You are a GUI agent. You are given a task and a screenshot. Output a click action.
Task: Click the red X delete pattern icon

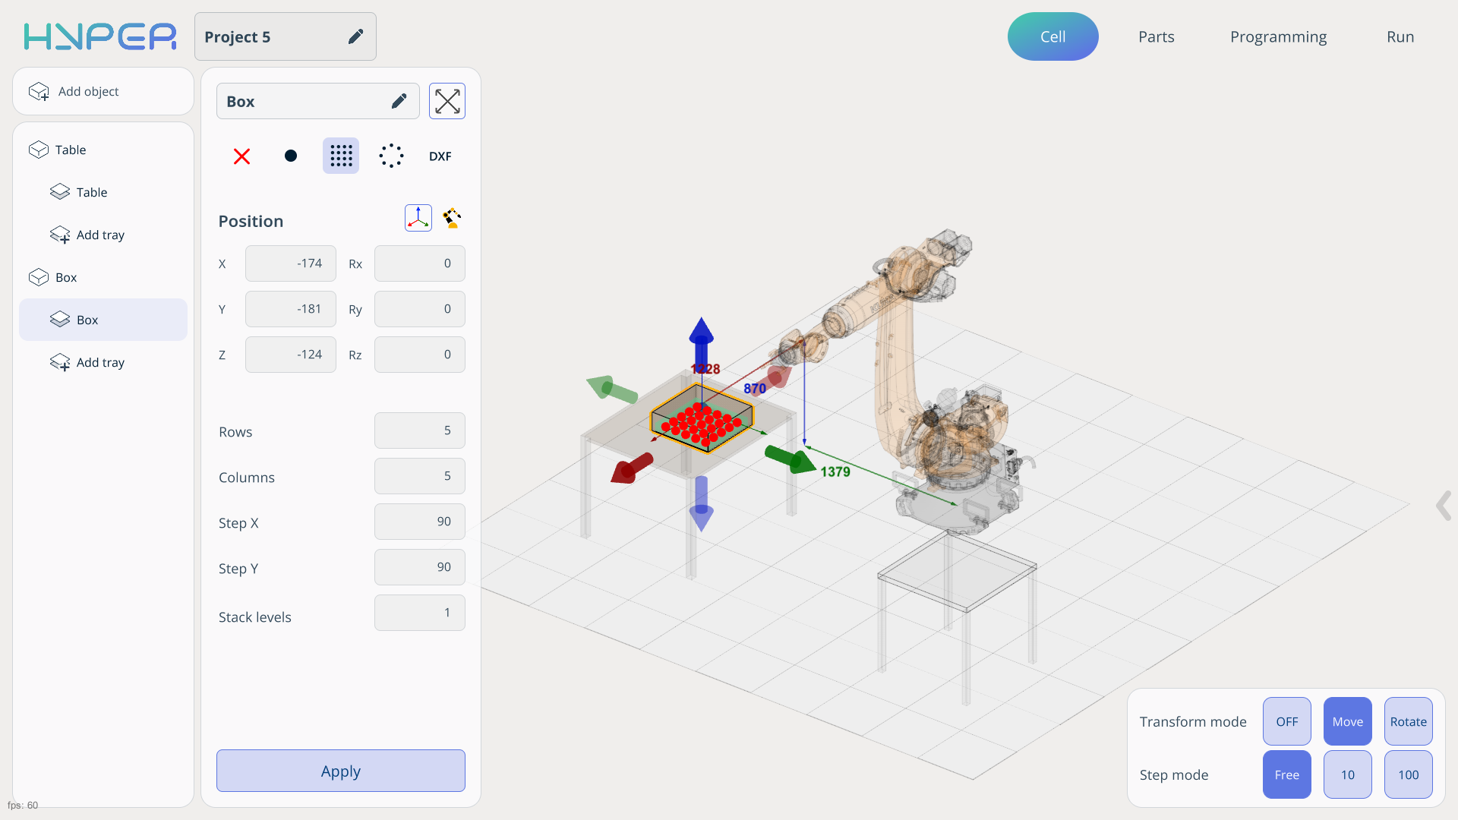point(241,156)
